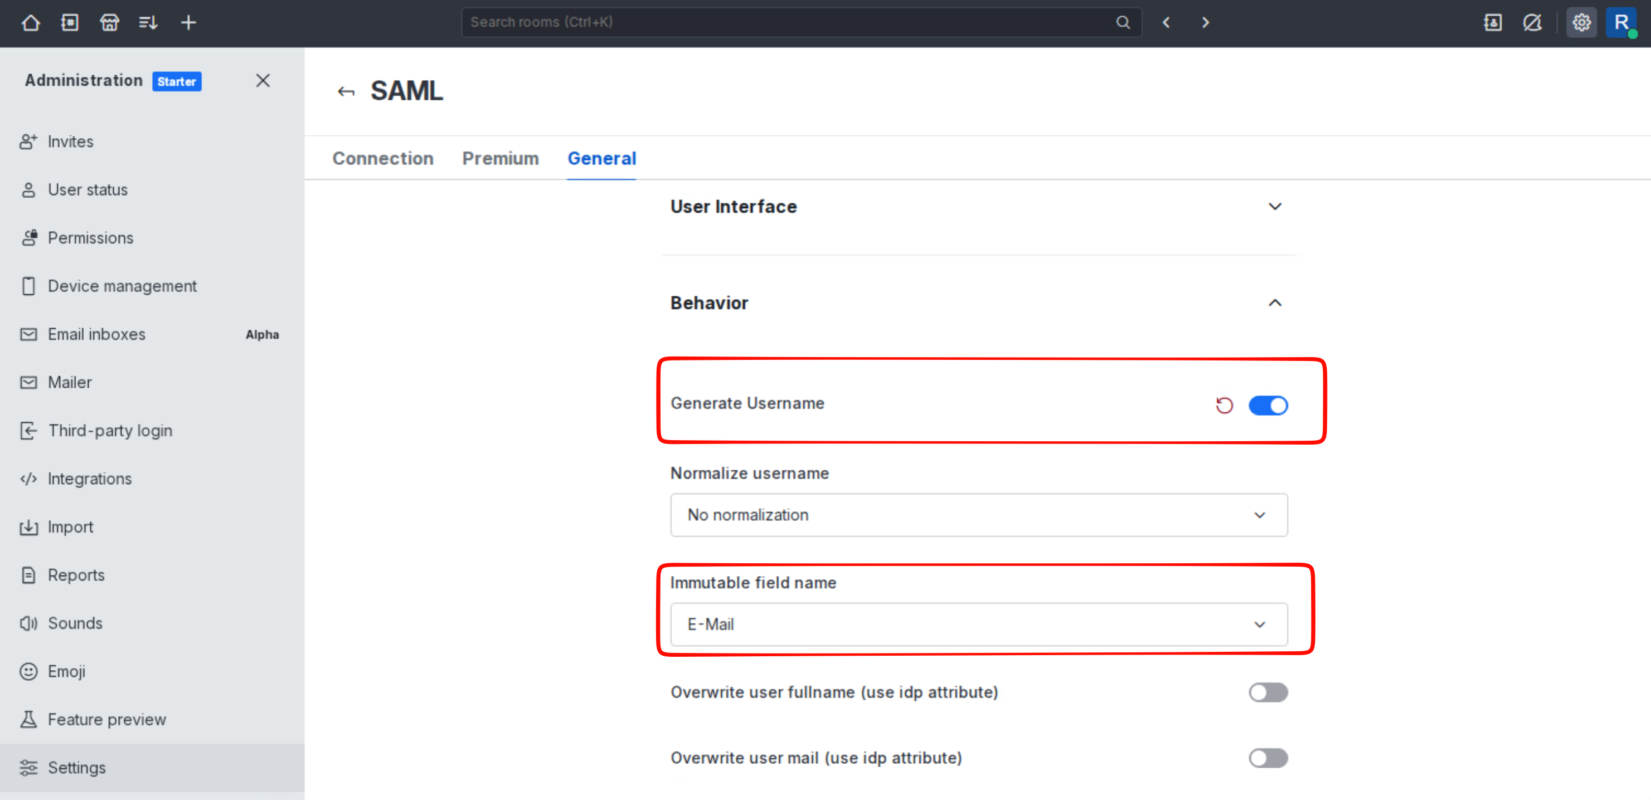Open Emoji in the sidebar

(153, 671)
